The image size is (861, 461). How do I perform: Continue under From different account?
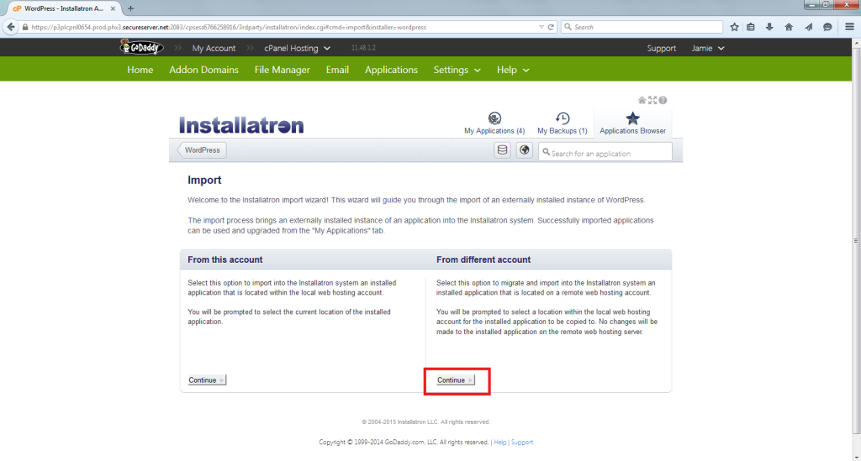point(456,380)
